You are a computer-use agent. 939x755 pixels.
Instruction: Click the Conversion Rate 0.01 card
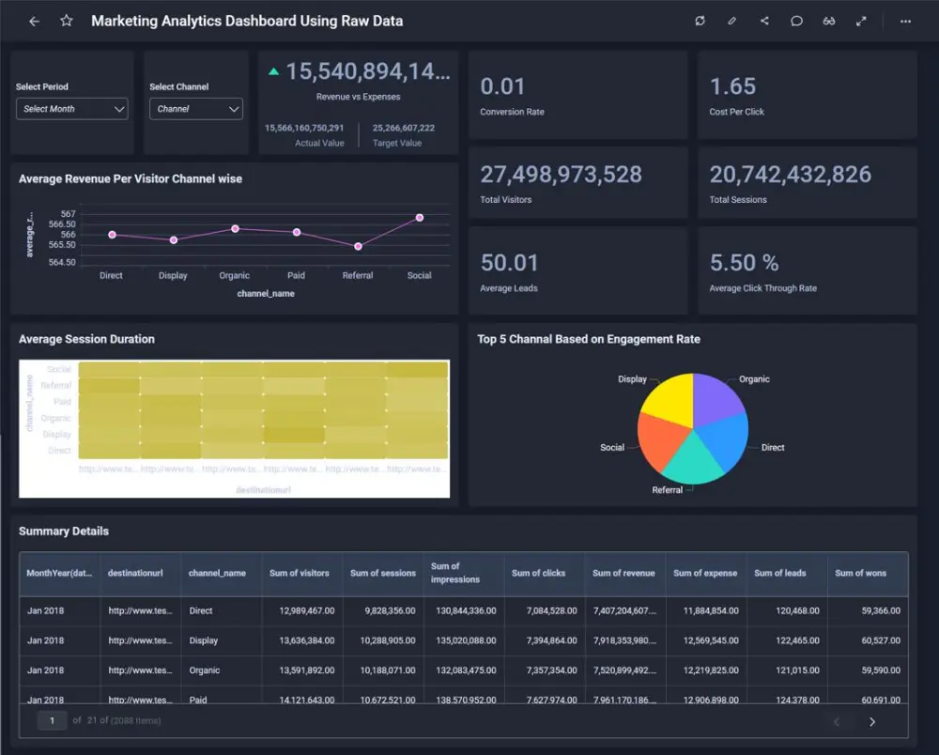click(x=577, y=95)
